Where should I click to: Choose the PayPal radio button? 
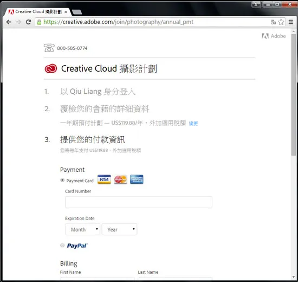pos(62,245)
